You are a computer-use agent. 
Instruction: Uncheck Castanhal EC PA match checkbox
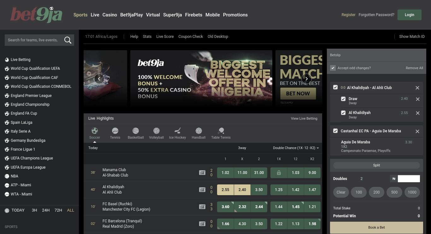coord(335,131)
